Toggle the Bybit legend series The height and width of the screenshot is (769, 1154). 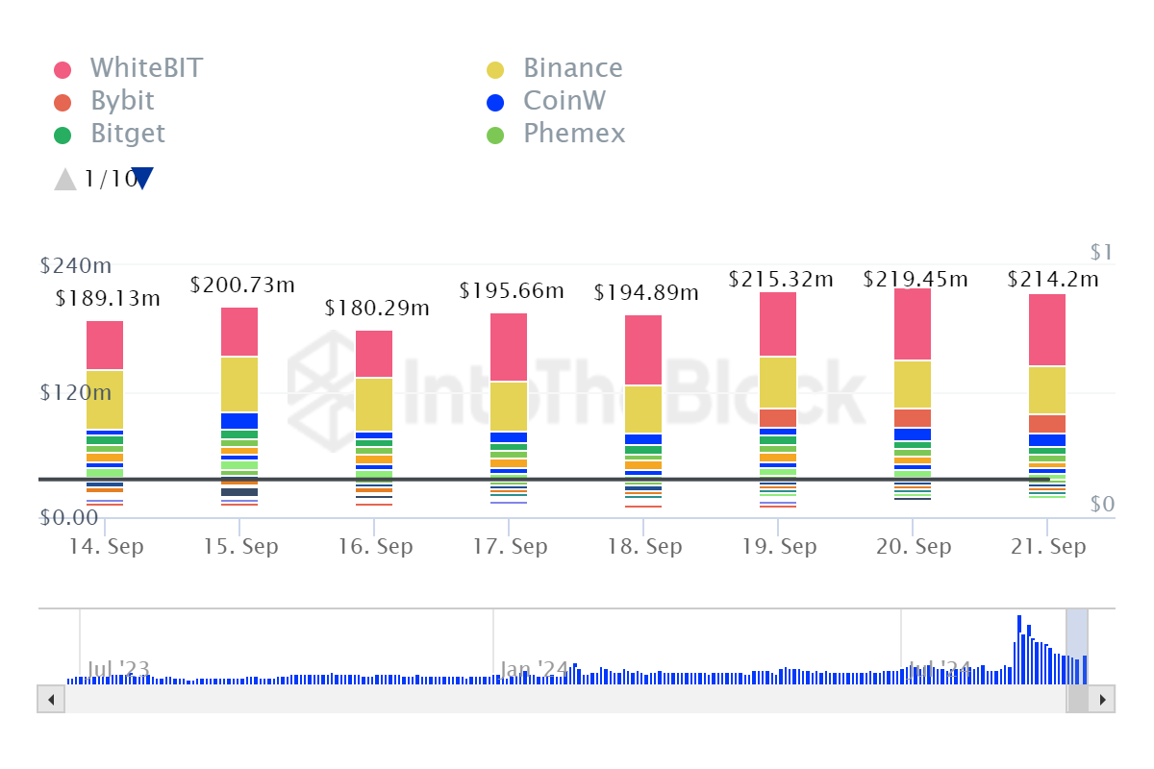(x=104, y=101)
